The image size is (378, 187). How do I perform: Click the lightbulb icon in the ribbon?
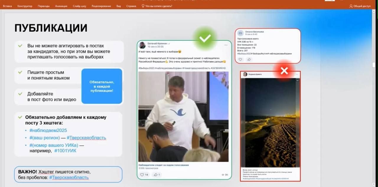click(x=143, y=6)
